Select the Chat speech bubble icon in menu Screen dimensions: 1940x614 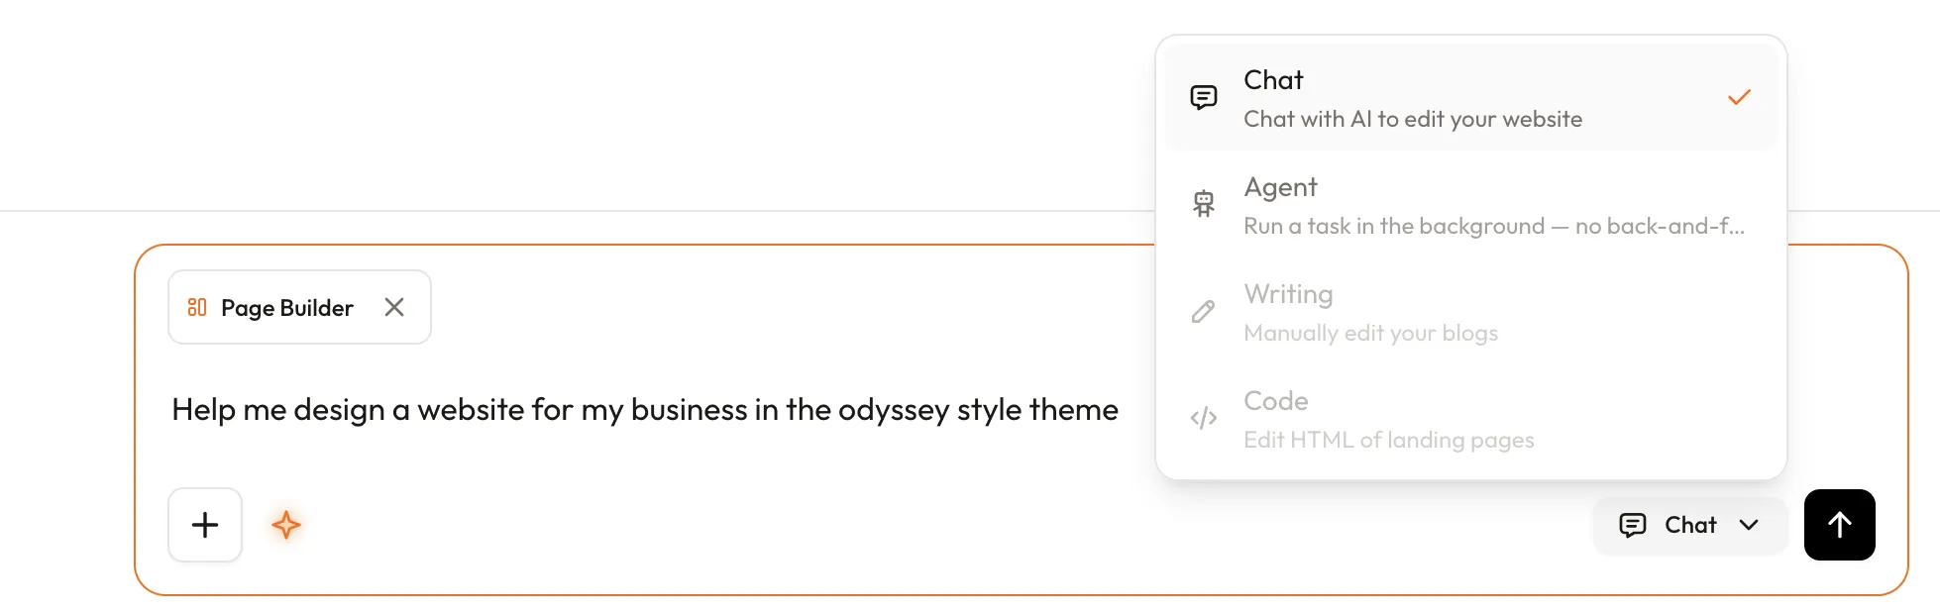pyautogui.click(x=1204, y=96)
